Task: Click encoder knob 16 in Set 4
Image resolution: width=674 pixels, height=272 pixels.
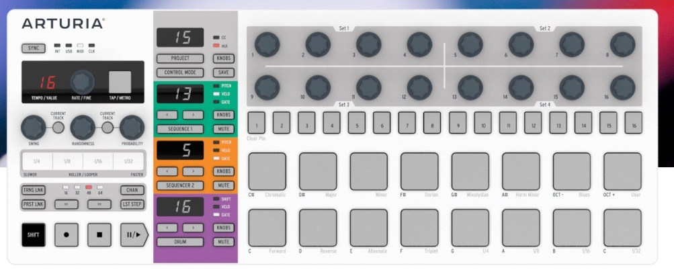Action: (x=622, y=87)
